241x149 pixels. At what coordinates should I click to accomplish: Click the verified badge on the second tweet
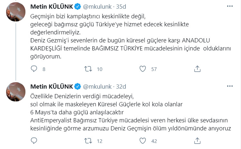(78, 86)
